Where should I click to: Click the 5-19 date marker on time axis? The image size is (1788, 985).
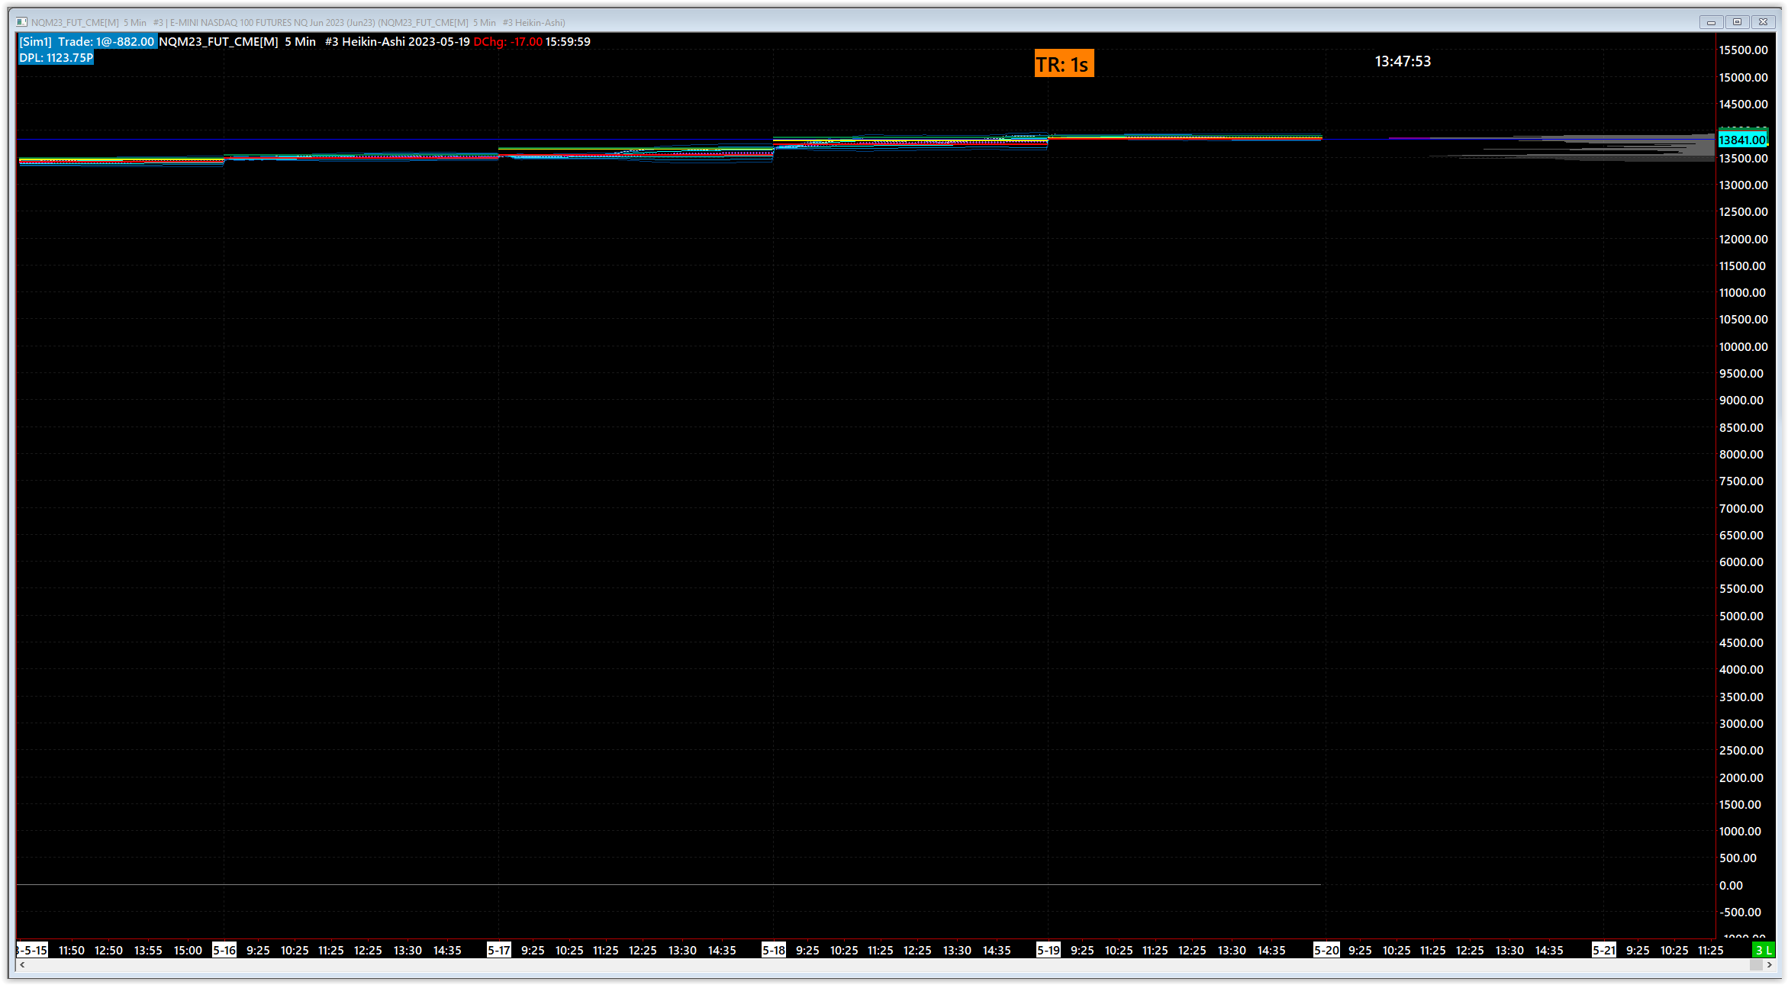(x=1048, y=950)
